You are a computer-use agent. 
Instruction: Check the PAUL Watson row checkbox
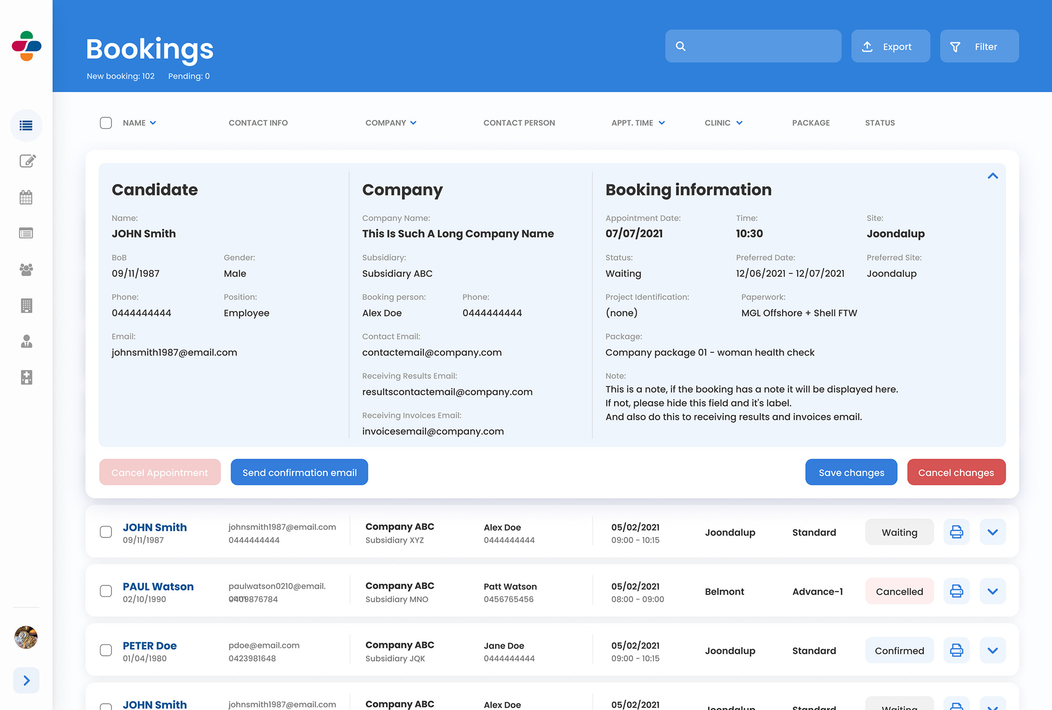(106, 591)
